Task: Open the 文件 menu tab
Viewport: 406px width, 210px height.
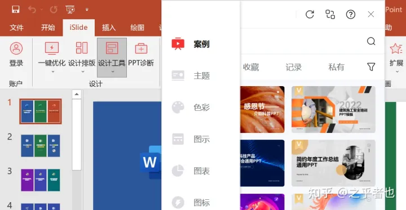Action: [x=16, y=28]
